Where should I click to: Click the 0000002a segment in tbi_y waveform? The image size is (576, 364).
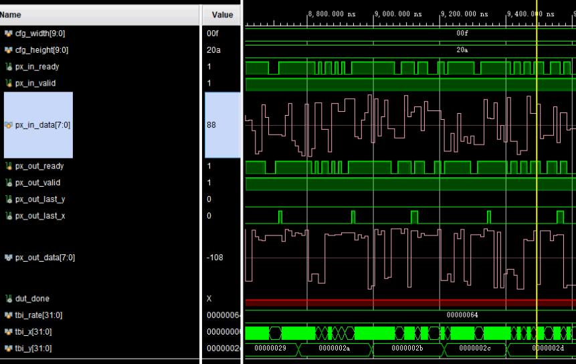click(334, 348)
